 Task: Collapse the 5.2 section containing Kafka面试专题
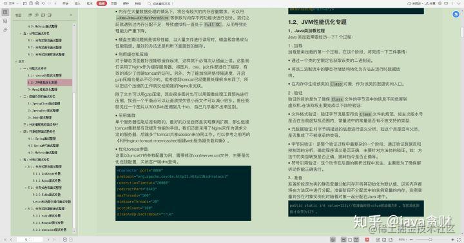click(x=25, y=188)
